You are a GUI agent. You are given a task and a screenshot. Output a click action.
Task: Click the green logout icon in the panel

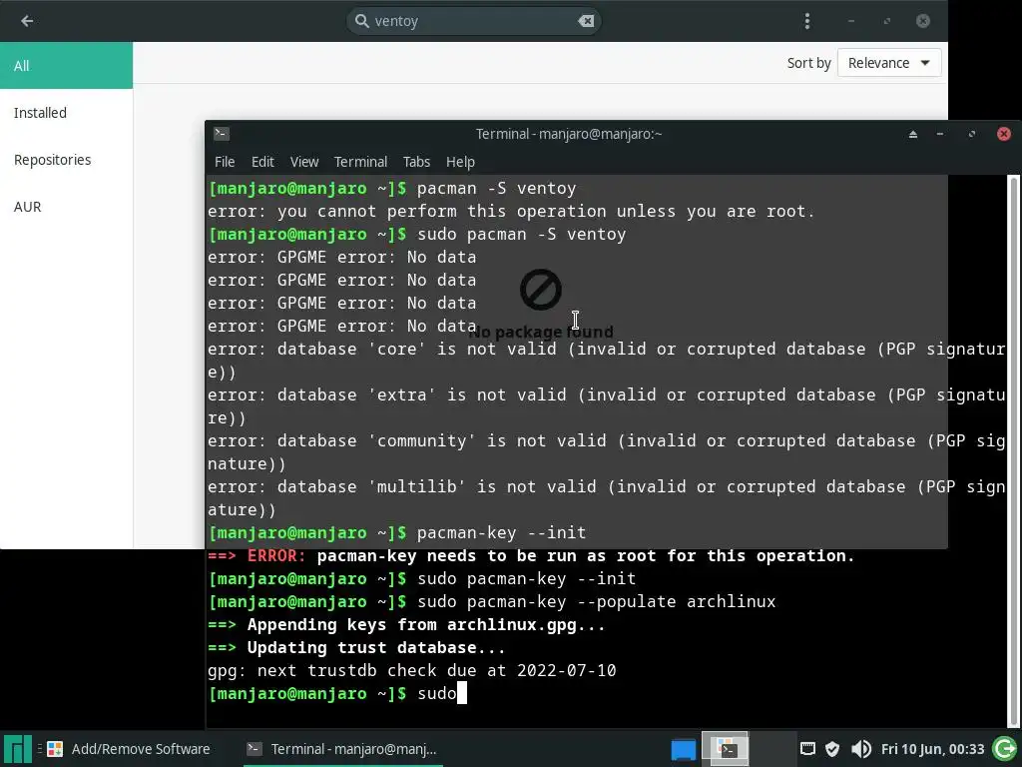coord(1005,749)
